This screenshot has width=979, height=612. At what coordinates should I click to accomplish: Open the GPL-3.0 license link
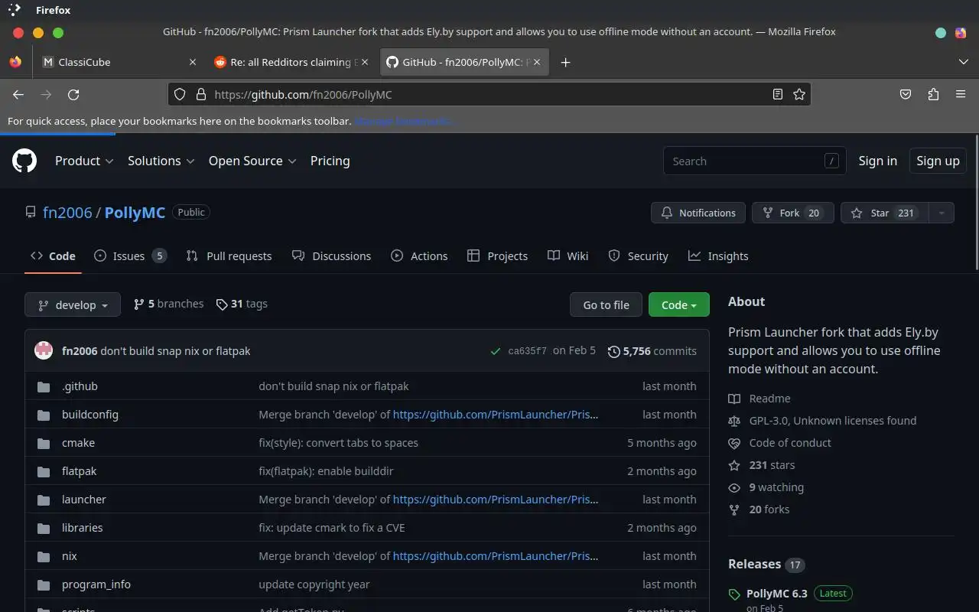pyautogui.click(x=822, y=421)
